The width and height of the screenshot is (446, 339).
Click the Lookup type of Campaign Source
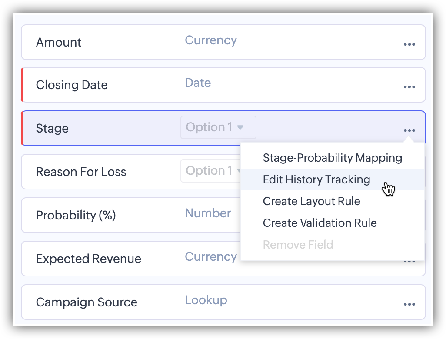click(x=206, y=300)
